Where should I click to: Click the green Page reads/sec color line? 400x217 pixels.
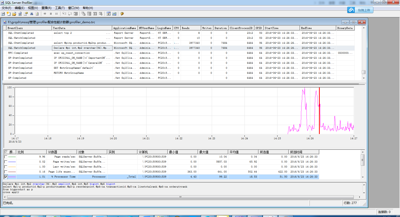click(x=12, y=157)
